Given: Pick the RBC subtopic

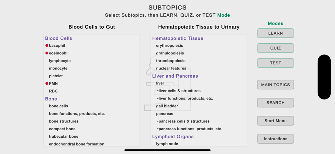Looking at the screenshot, I should pyautogui.click(x=53, y=91).
